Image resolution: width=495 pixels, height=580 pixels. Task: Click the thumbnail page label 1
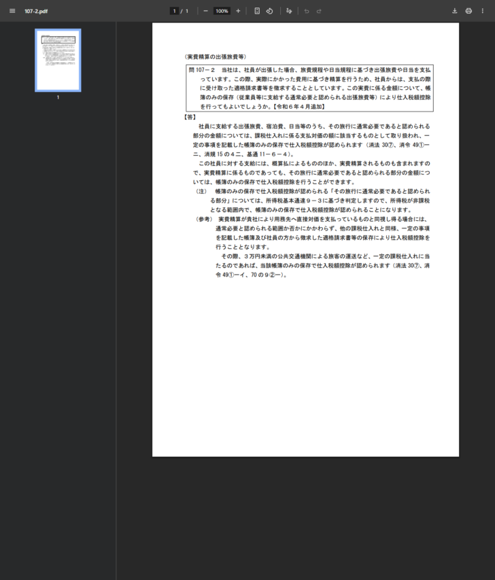click(x=58, y=97)
